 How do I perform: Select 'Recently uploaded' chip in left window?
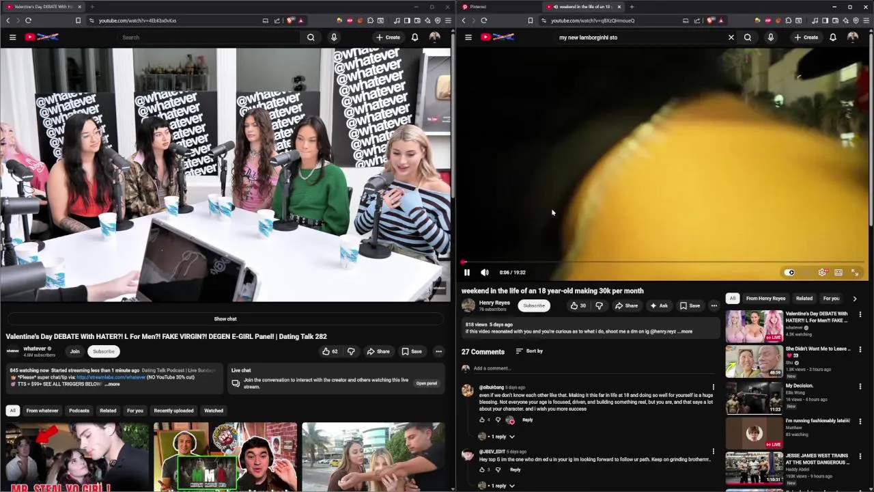click(x=173, y=411)
